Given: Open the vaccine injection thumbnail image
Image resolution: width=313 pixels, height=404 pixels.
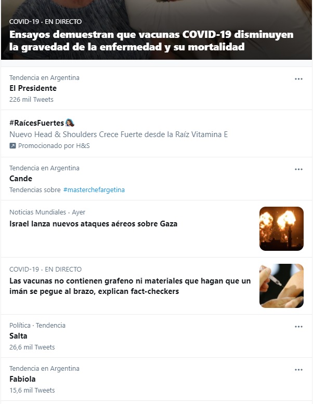Looking at the screenshot, I should pyautogui.click(x=281, y=286).
